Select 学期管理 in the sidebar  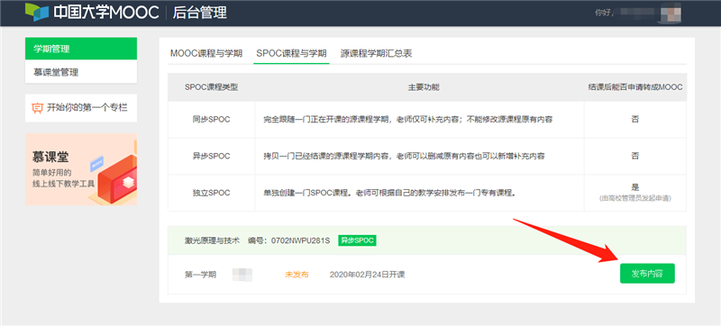[81, 49]
